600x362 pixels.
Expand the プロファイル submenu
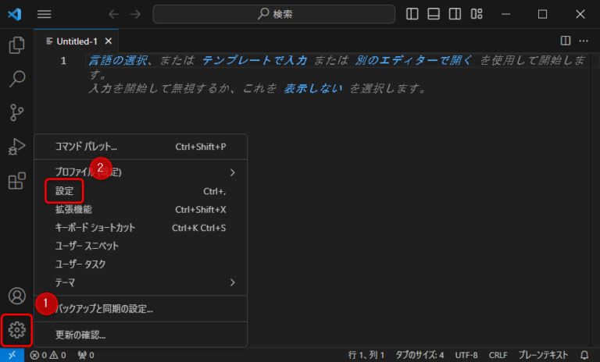pos(141,172)
